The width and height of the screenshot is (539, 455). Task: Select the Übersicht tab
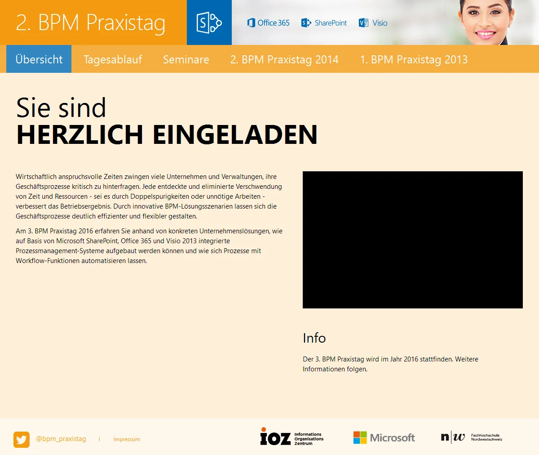pos(39,59)
